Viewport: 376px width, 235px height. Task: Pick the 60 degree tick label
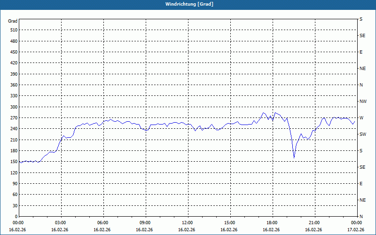(x=15, y=195)
